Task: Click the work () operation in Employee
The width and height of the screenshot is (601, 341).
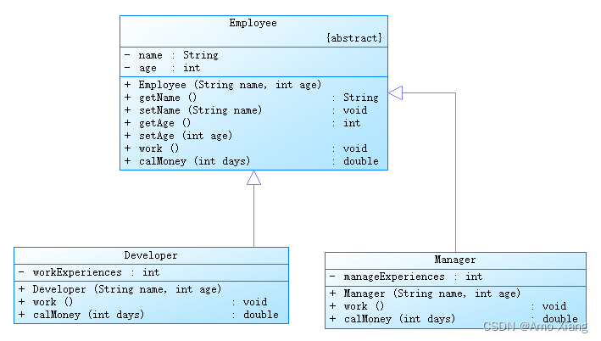Action: point(246,148)
